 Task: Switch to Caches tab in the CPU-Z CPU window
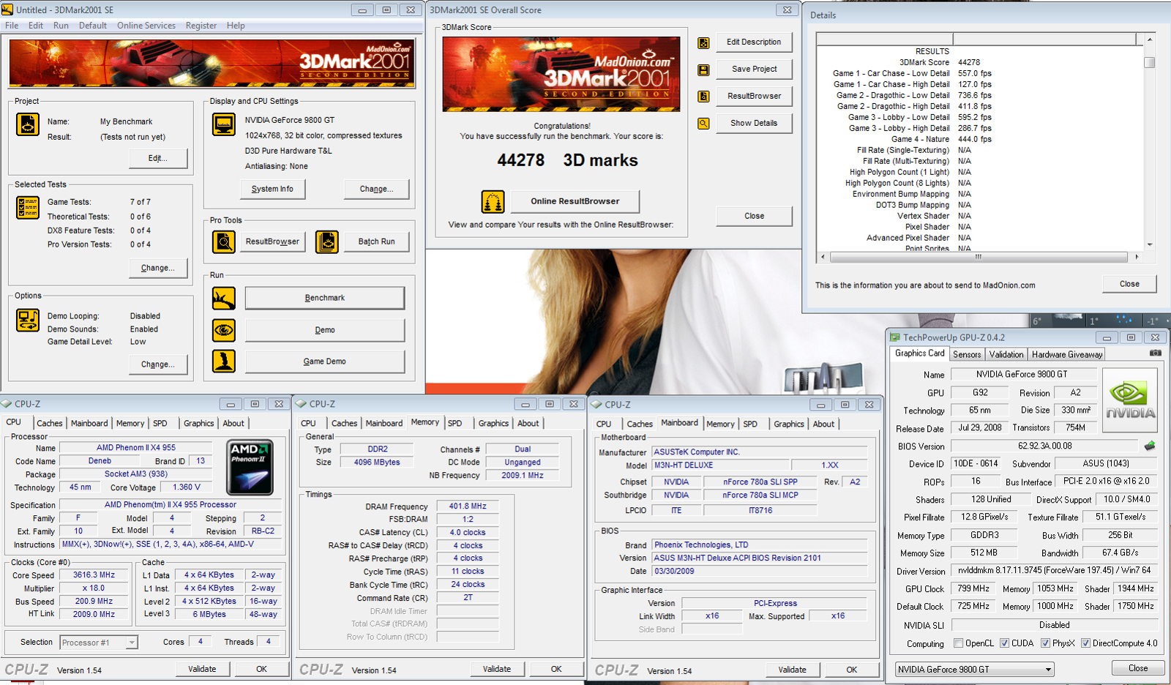50,423
